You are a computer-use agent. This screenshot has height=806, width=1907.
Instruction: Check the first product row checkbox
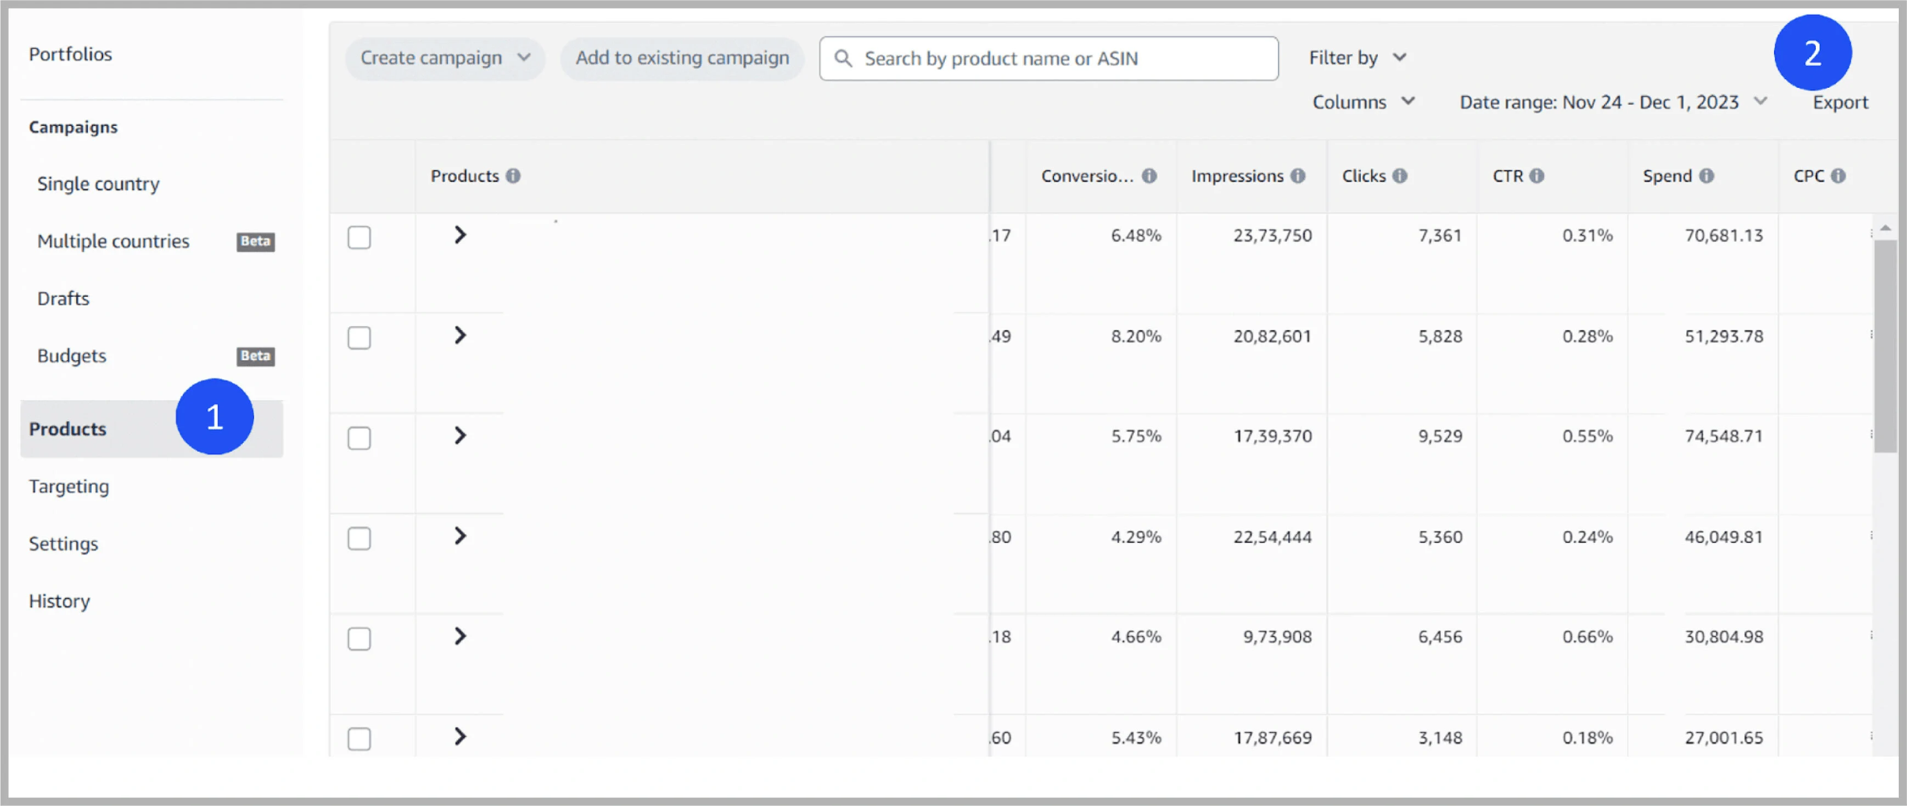point(359,238)
